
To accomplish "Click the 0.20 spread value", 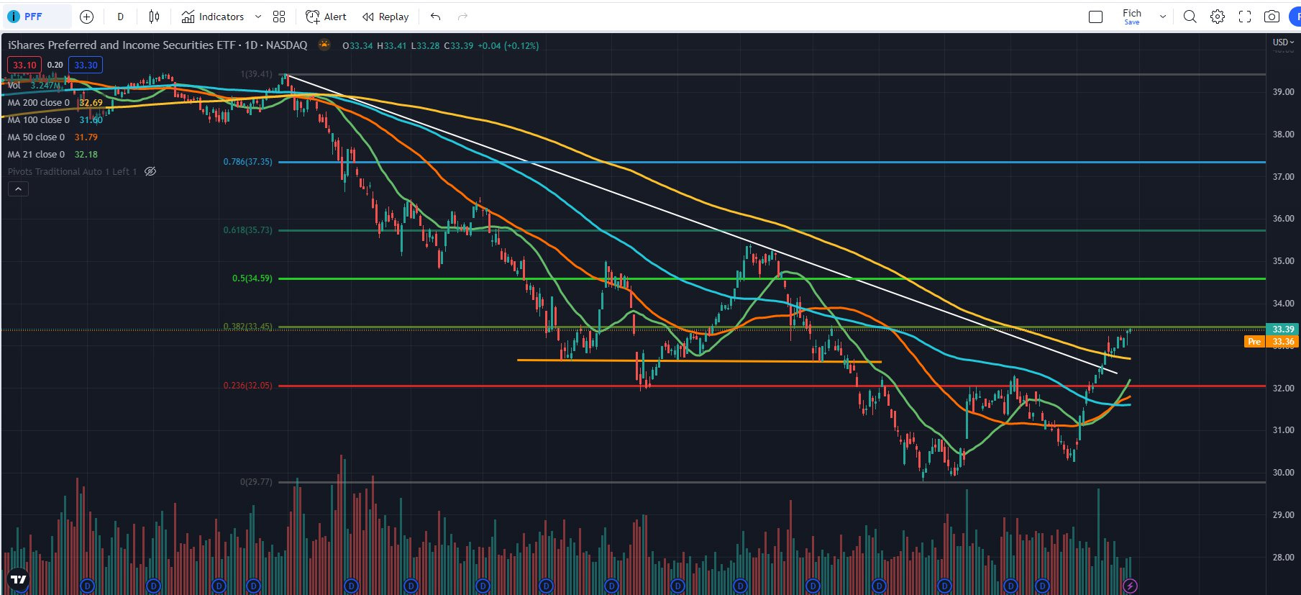I will click(55, 65).
